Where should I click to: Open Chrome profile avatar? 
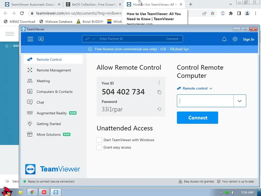click(x=247, y=13)
